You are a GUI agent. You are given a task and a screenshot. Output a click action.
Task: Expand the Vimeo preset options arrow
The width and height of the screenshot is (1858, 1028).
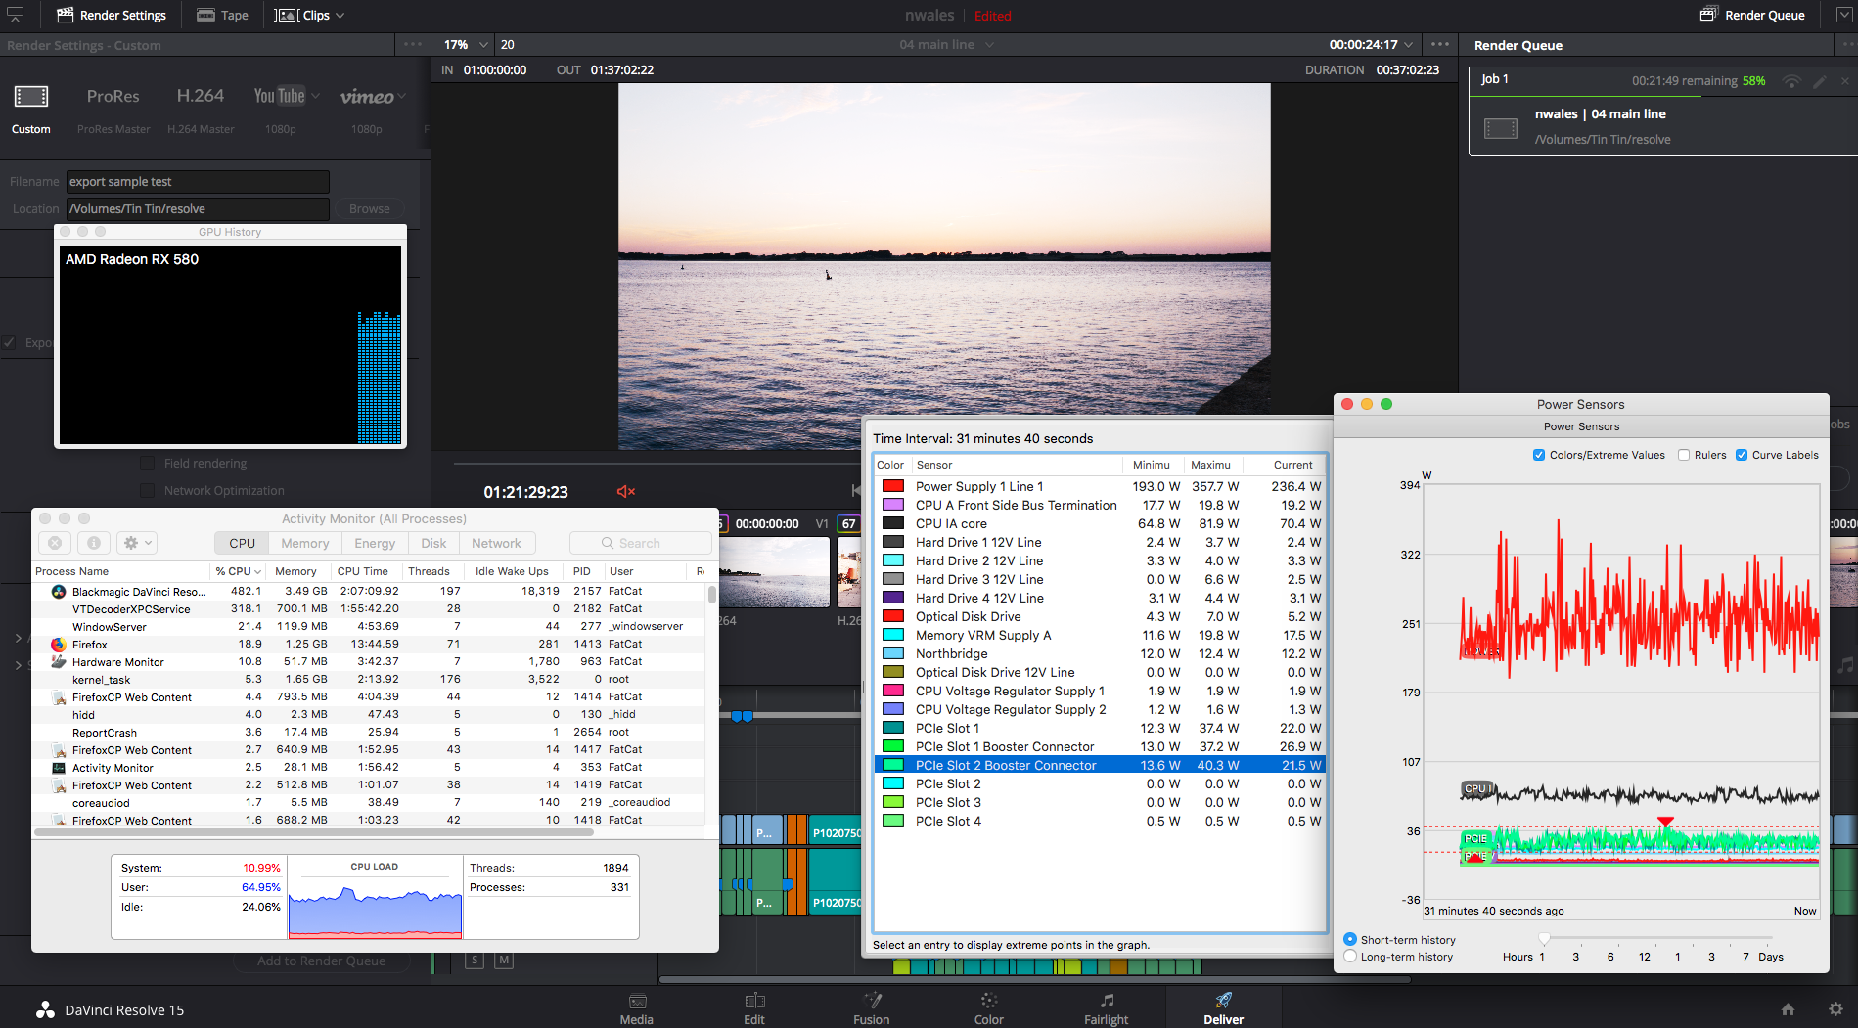pos(402,96)
